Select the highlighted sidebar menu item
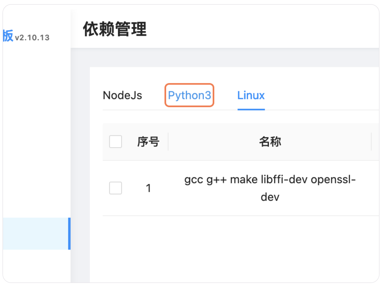Screen dimensions: 382x286 36,234
